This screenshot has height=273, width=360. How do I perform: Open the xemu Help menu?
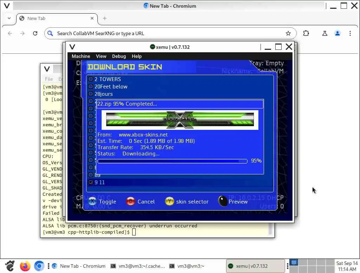137,56
